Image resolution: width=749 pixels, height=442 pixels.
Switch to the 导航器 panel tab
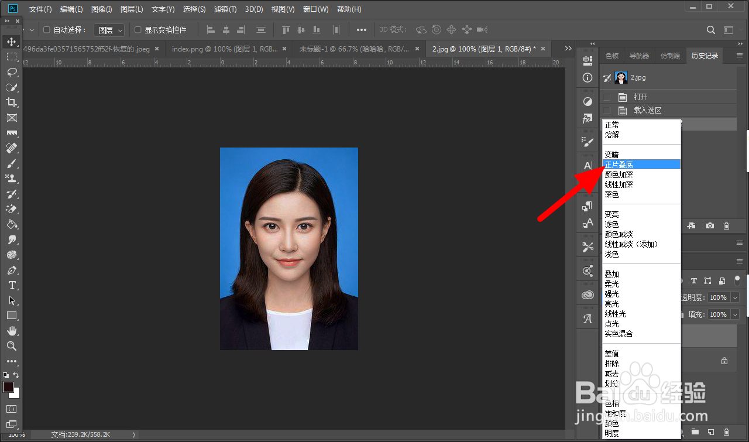pyautogui.click(x=639, y=56)
